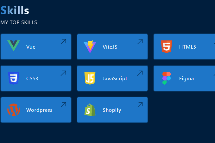
Task: Open external arrow on Vue card
Action: coord(63,42)
